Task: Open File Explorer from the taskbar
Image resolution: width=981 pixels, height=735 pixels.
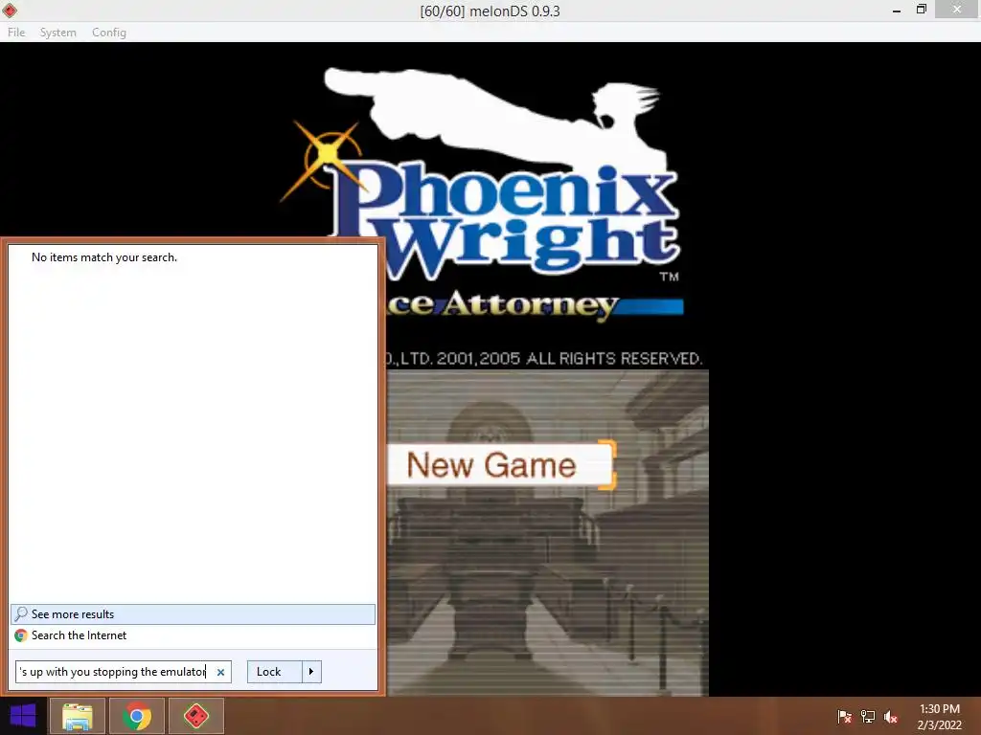Action: (78, 716)
